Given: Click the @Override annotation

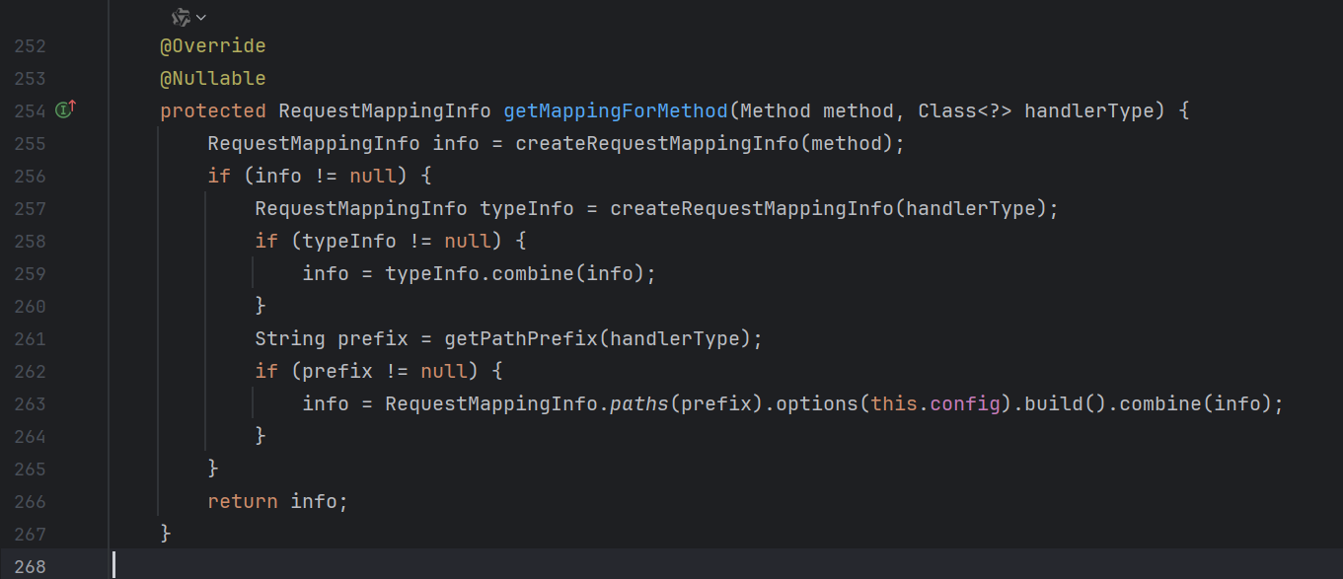Looking at the screenshot, I should pyautogui.click(x=213, y=46).
